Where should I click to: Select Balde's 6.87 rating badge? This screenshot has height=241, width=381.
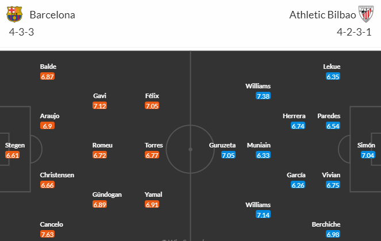click(x=47, y=77)
